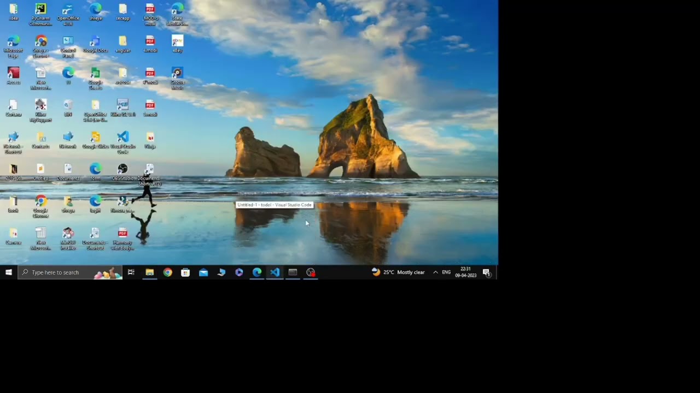Open Google Chrome from the taskbar
The image size is (700, 393).
pyautogui.click(x=167, y=272)
